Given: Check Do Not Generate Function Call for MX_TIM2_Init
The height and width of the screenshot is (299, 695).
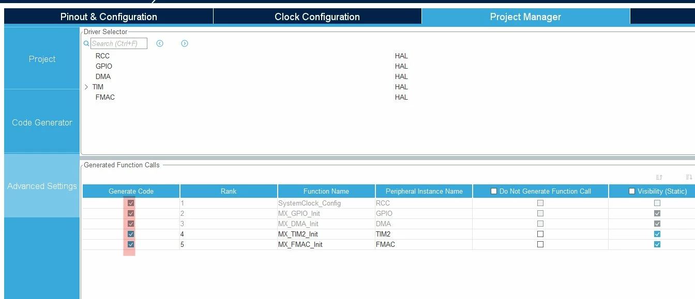Looking at the screenshot, I should pyautogui.click(x=540, y=234).
